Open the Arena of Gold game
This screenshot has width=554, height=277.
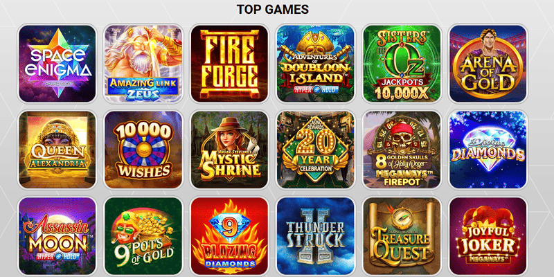click(x=488, y=64)
